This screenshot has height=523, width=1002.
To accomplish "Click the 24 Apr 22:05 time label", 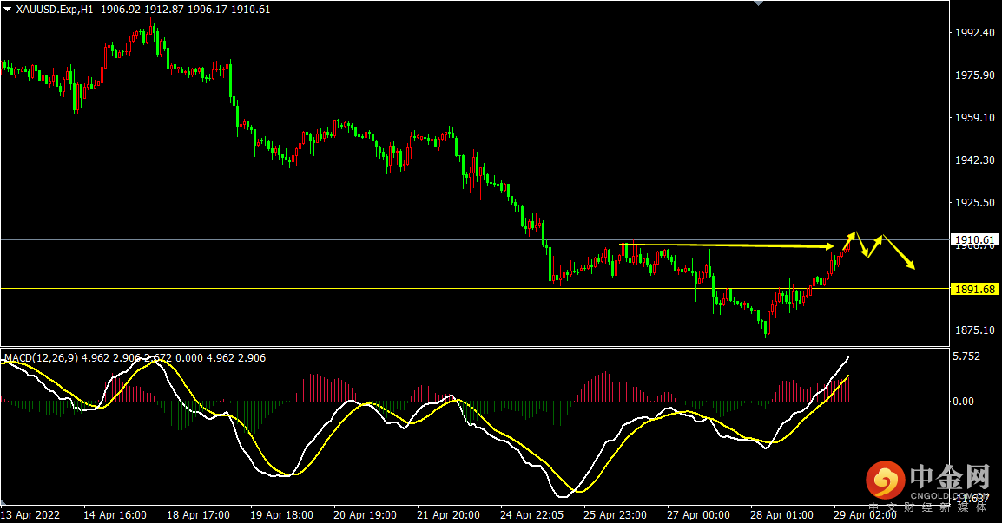I will coord(531,514).
